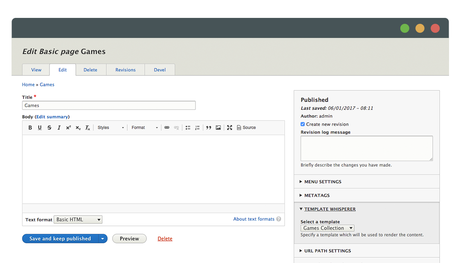This screenshot has height=263, width=461.
Task: Click Save and keep published
Action: click(x=60, y=238)
